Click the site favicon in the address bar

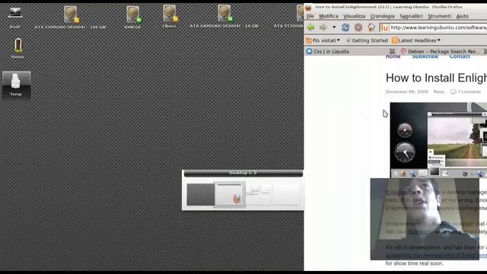pyautogui.click(x=384, y=28)
